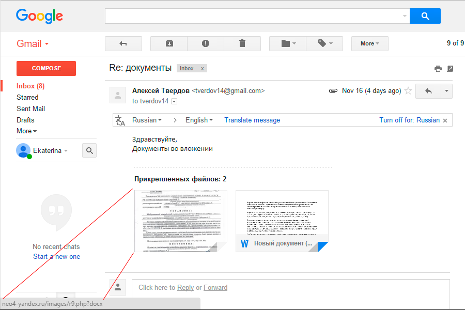The height and width of the screenshot is (310, 465).
Task: Click the attachment paperclip icon
Action: click(333, 91)
